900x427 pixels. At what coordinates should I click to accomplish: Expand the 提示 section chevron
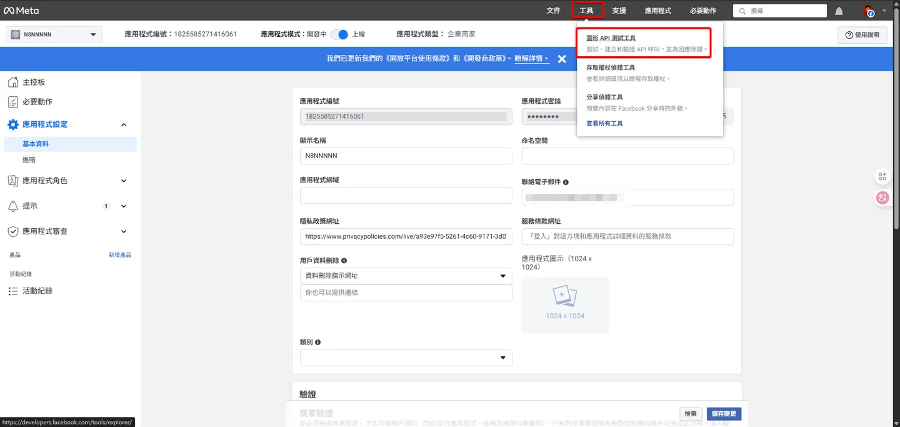point(124,206)
